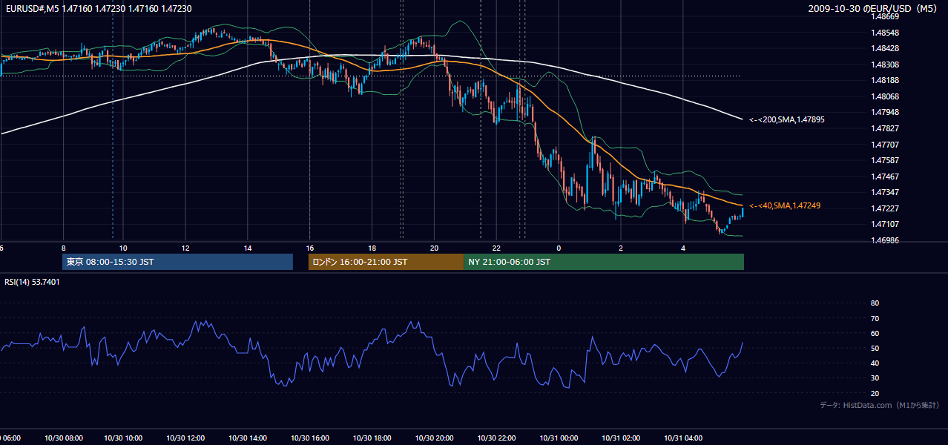Click hour 12 on the price chart axis
Viewport: 948px width, 445px height.
tap(185, 248)
